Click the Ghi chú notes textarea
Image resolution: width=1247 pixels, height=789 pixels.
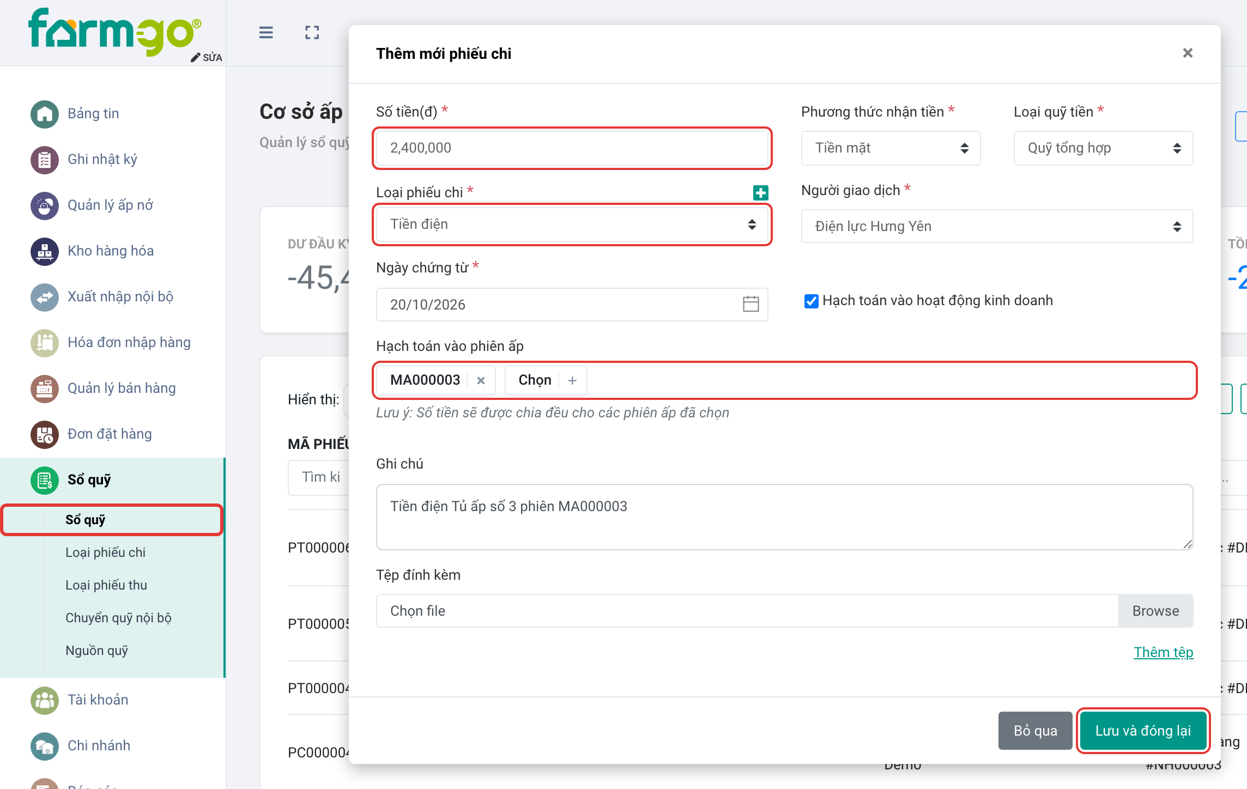(784, 517)
